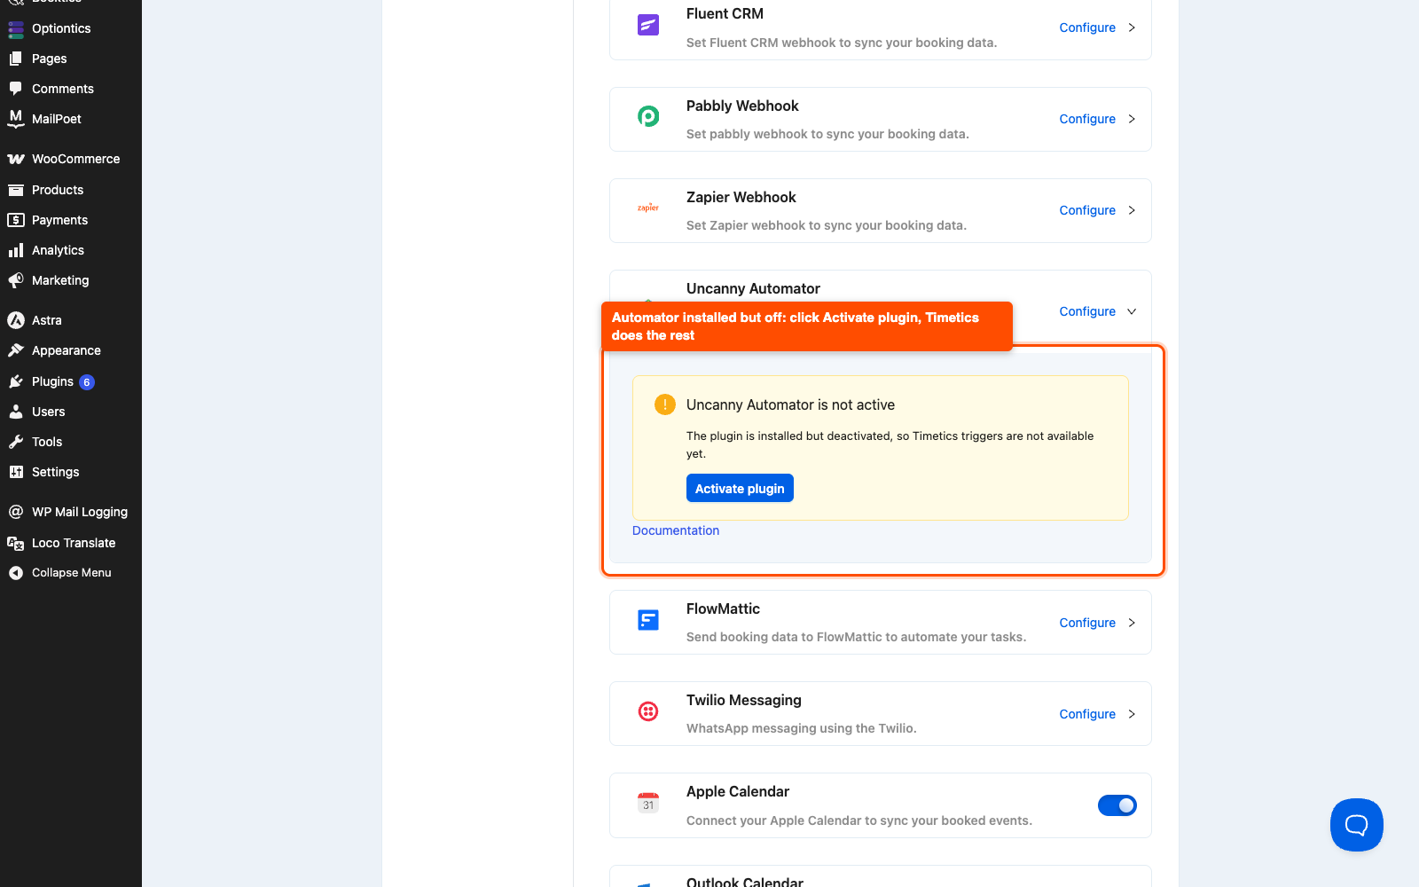Viewport: 1419px width, 887px height.
Task: Click Configure for Fluent CRM
Action: coord(1087,27)
